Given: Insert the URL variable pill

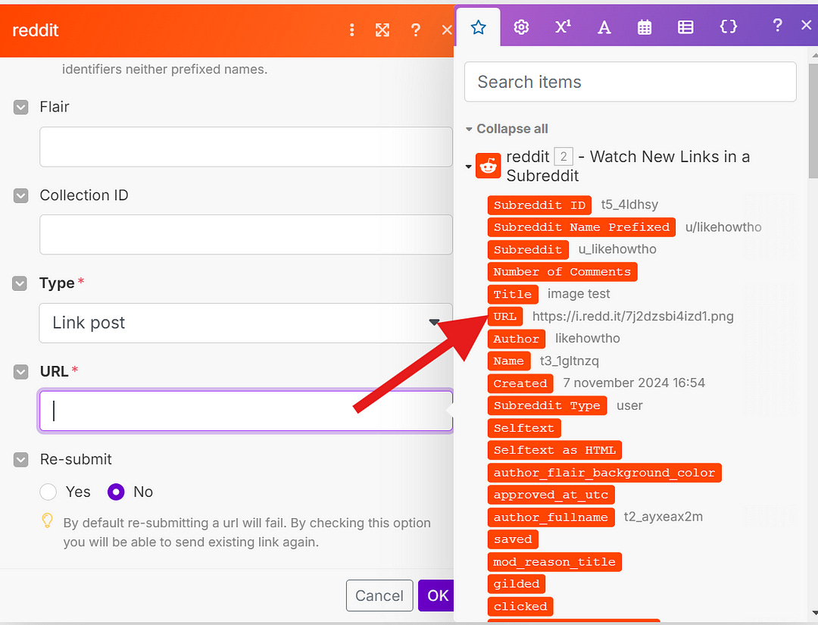Looking at the screenshot, I should click(x=505, y=316).
